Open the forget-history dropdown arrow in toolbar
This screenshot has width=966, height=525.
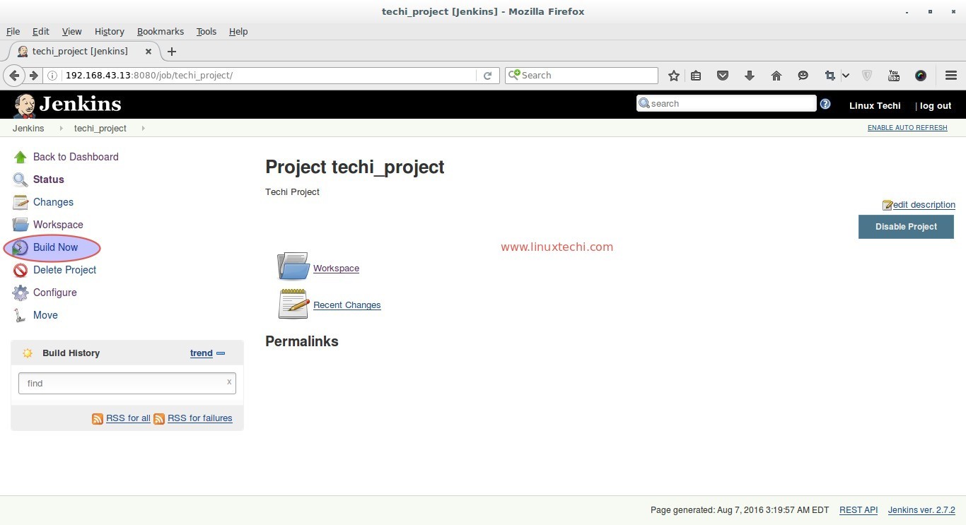point(846,76)
